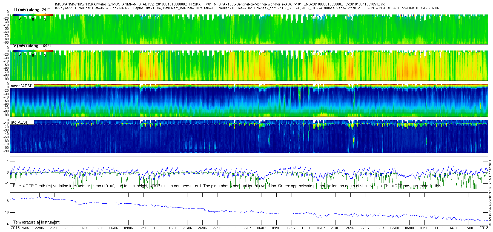Click the 06/06 date tick label
The image size is (493, 232).
114,228
